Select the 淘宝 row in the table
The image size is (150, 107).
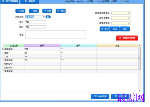pos(70,53)
